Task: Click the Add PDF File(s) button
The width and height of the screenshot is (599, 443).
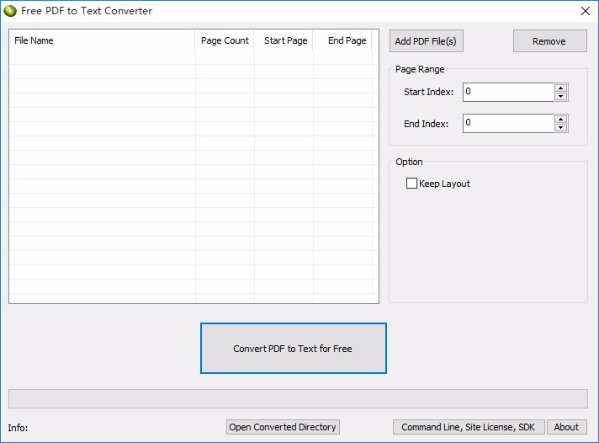Action: point(427,40)
